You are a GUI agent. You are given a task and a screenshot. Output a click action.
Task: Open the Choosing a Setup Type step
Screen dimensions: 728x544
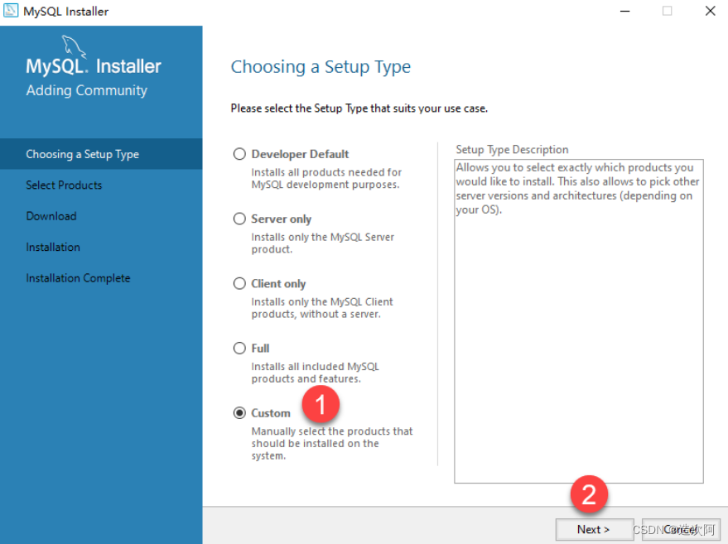(101, 154)
